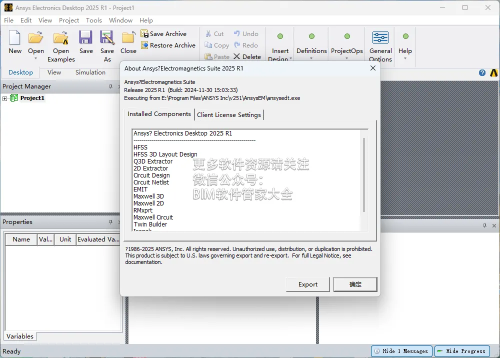Viewport: 500px width, 358px height.
Task: Click the Redo command
Action: click(x=246, y=45)
